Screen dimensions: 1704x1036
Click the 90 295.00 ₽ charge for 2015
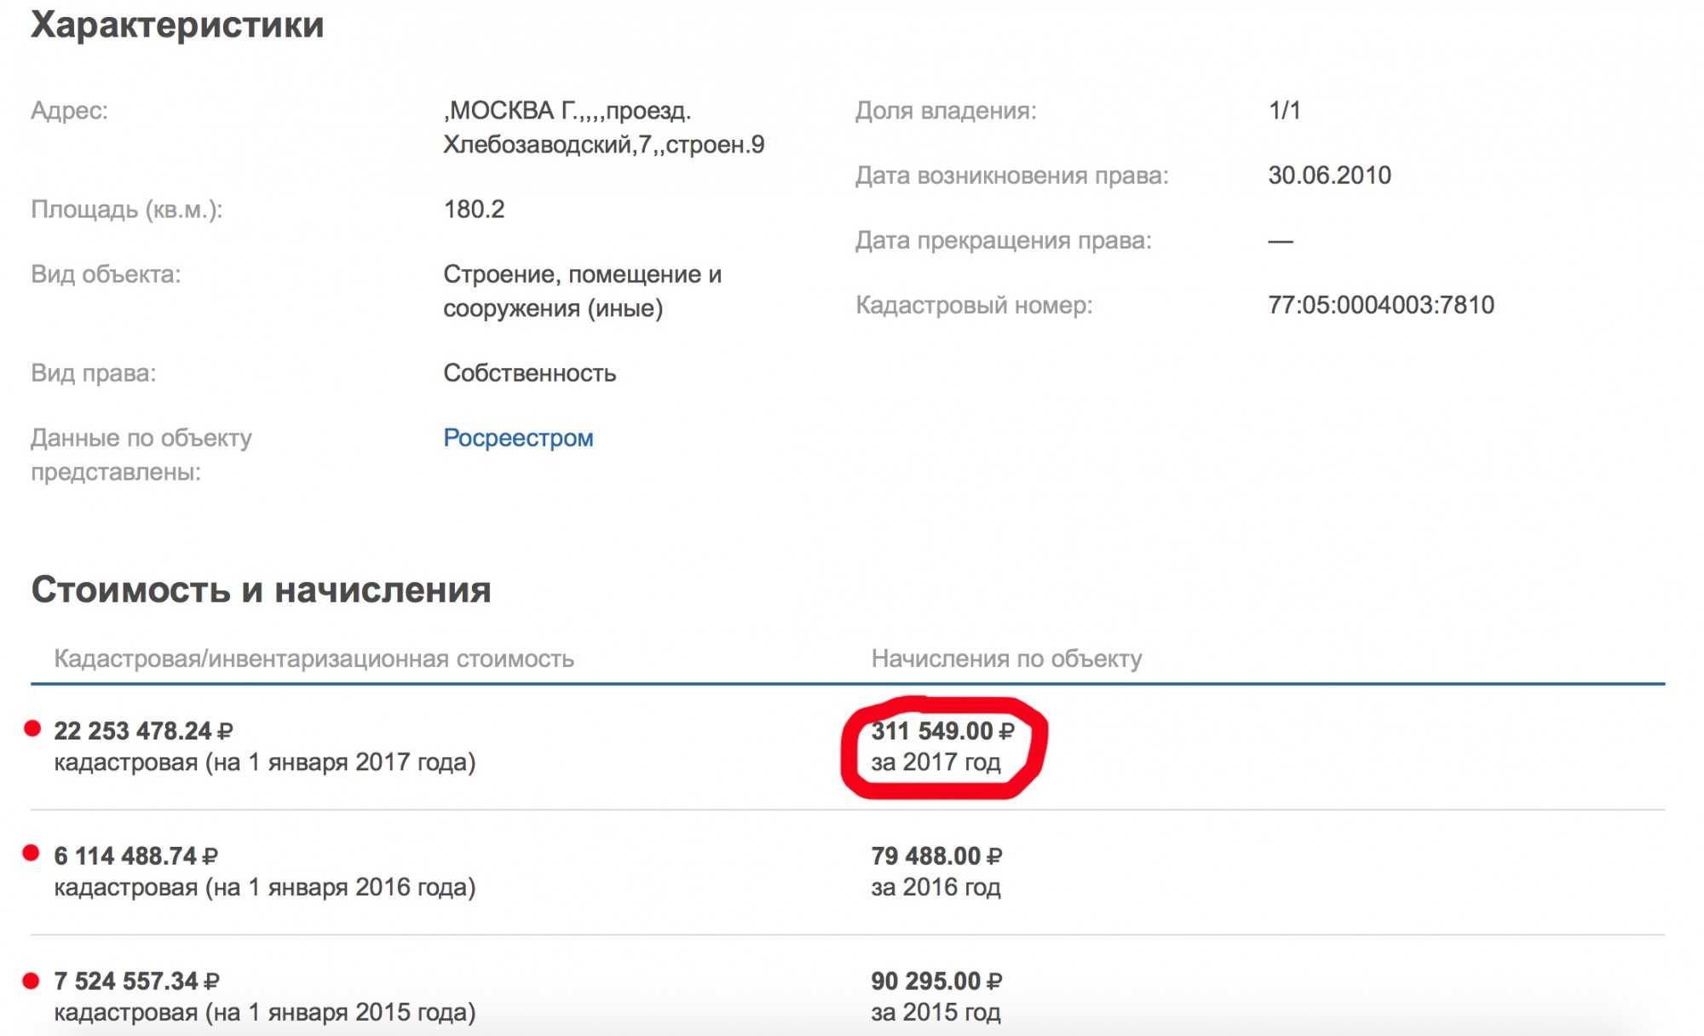(935, 981)
